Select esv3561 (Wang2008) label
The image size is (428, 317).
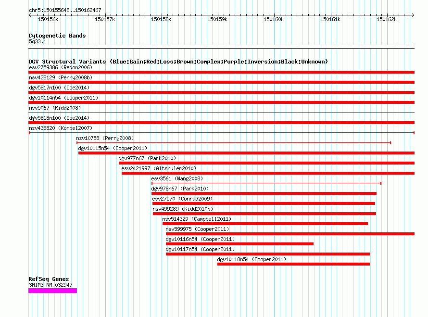click(177, 178)
